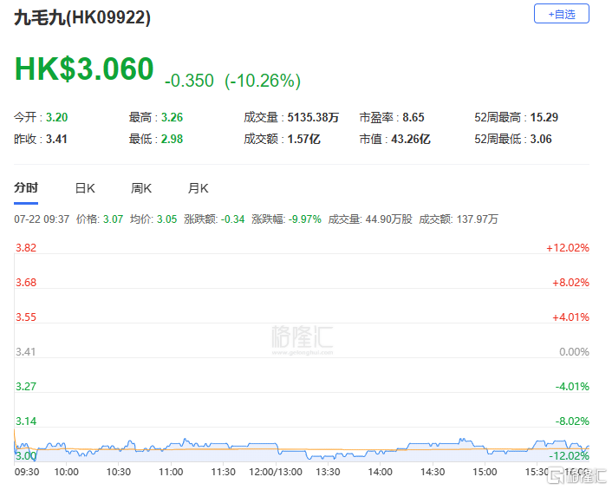This screenshot has height=490, width=612.
Task: Click the 11:00 time axis label
Action: (171, 472)
